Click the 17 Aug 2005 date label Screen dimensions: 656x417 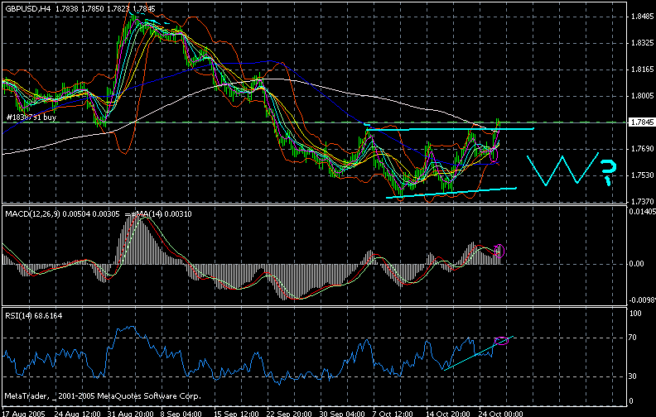click(x=23, y=411)
